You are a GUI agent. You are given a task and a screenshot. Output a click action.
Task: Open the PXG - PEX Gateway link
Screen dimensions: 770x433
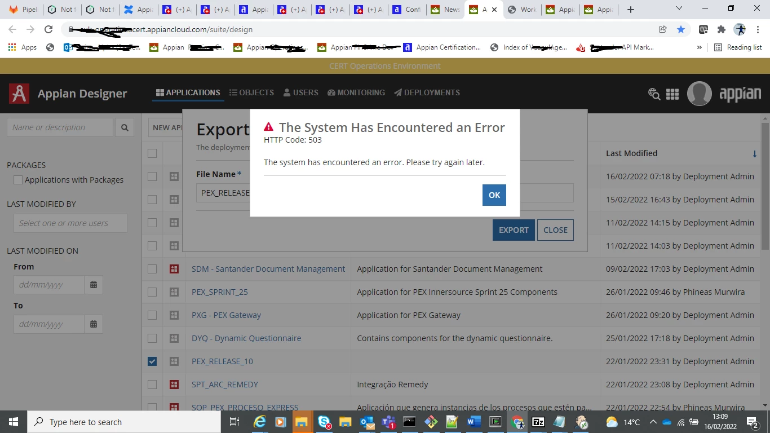(226, 315)
